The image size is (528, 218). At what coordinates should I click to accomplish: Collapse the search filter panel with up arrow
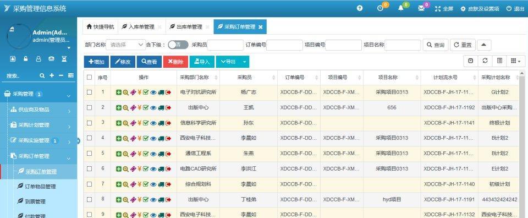pos(484,45)
